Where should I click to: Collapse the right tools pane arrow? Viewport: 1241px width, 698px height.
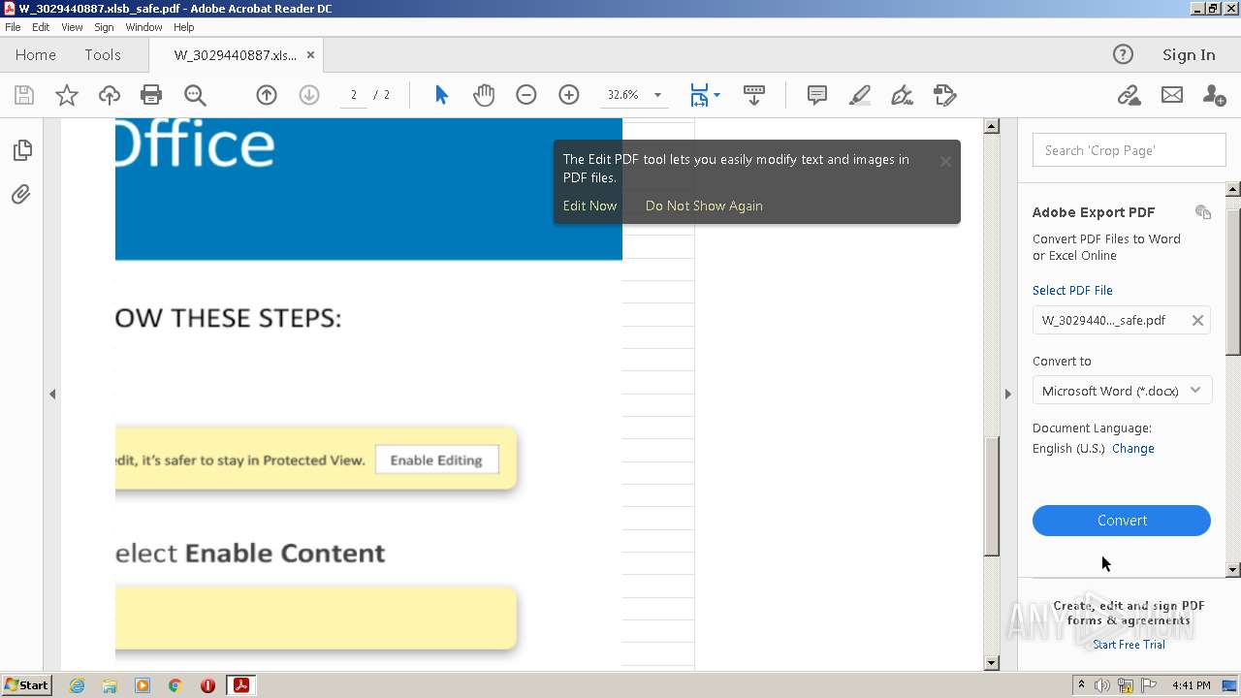pyautogui.click(x=1007, y=394)
